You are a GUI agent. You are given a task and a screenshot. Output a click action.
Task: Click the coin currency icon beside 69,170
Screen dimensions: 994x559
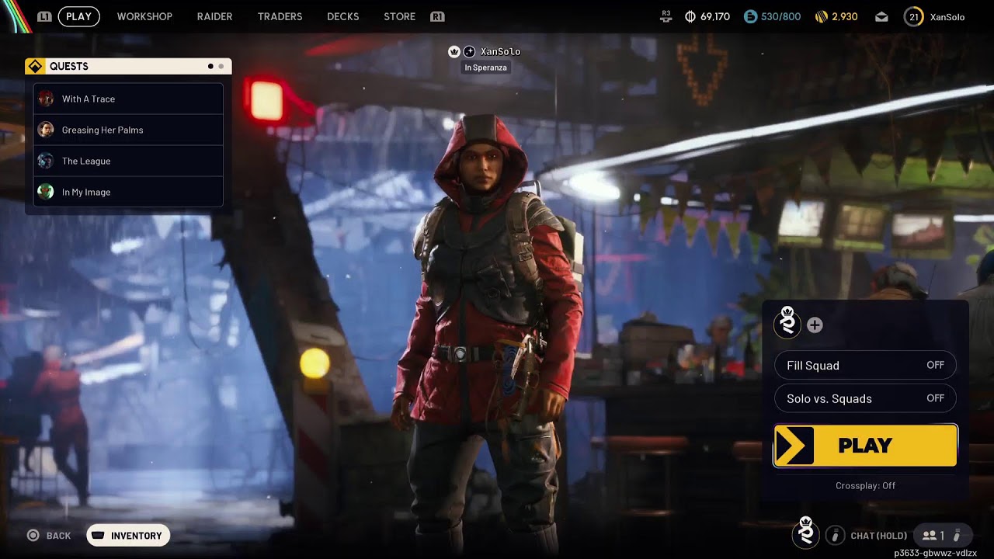click(690, 16)
